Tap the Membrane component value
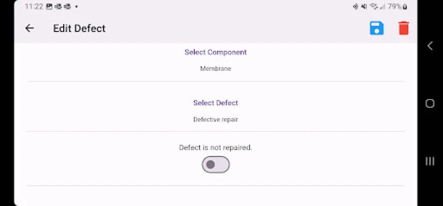 [216, 68]
